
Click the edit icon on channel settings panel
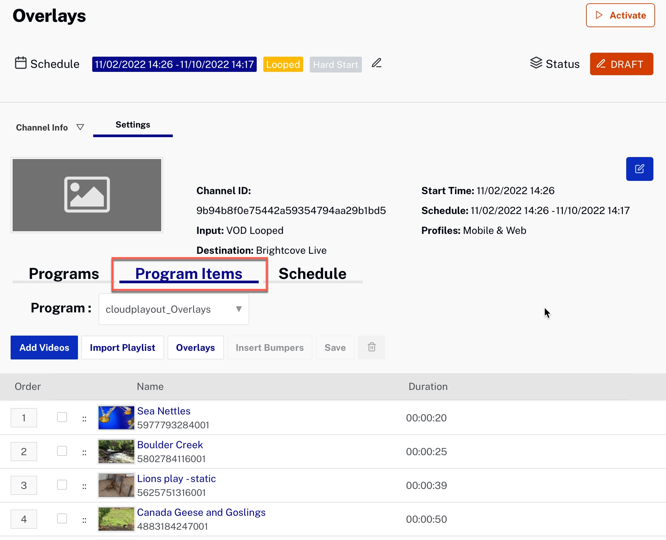pos(639,169)
